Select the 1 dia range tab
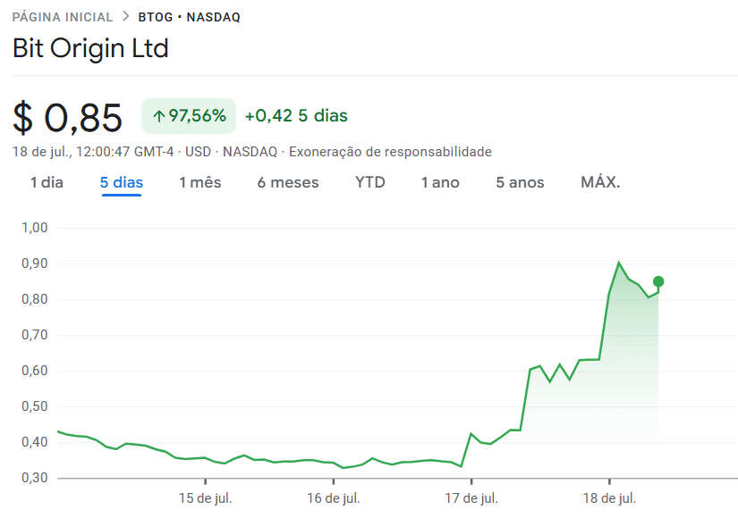The height and width of the screenshot is (518, 738). [47, 182]
